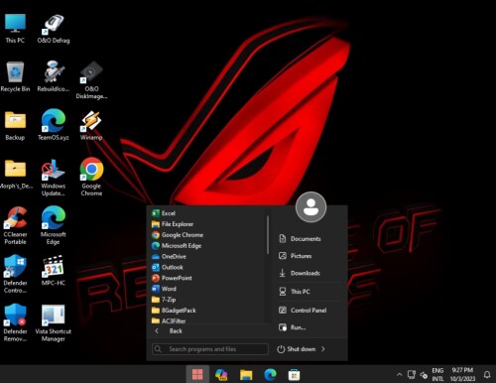Click the Shut down button

click(297, 349)
